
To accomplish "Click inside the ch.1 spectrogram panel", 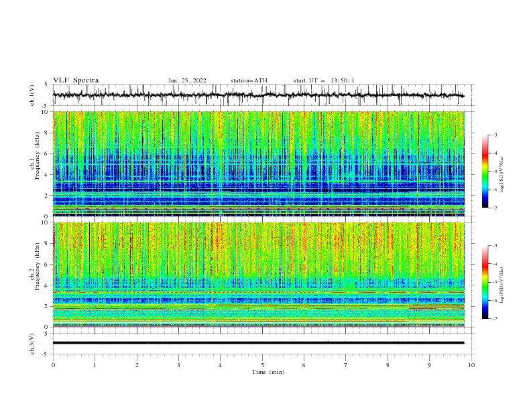I will [x=258, y=163].
